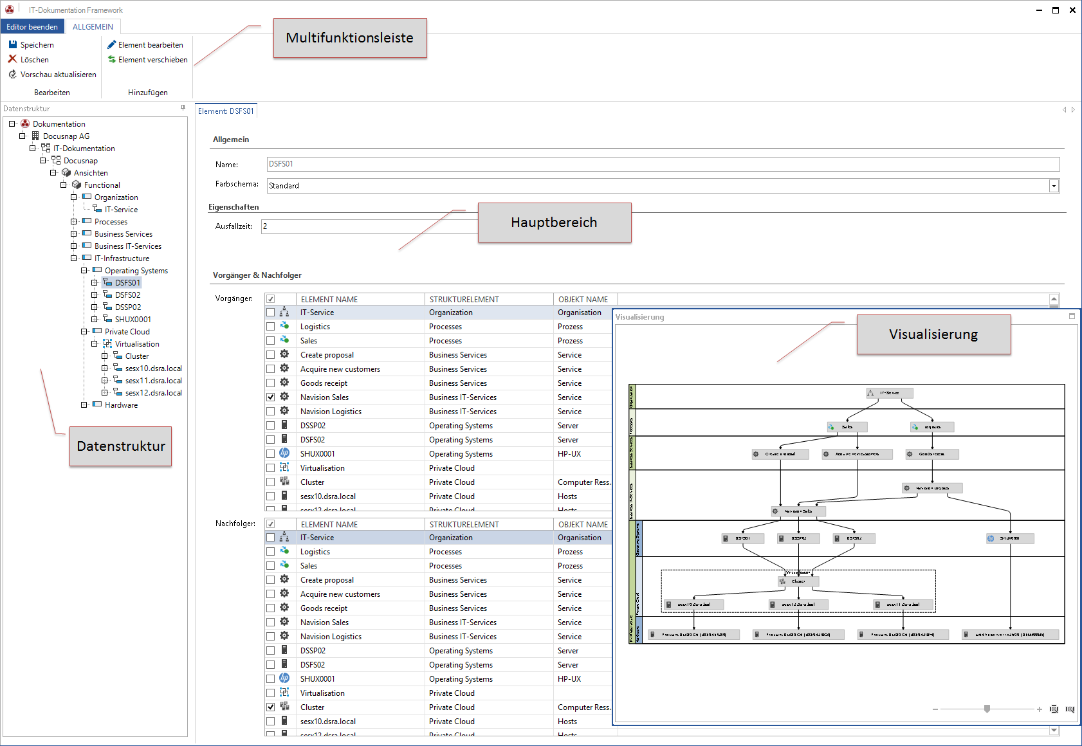Click the red Löschen delete icon
The width and height of the screenshot is (1082, 746).
12,59
